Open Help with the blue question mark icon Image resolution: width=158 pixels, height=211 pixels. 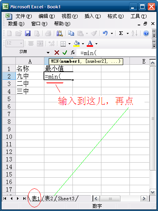[x=146, y=33]
